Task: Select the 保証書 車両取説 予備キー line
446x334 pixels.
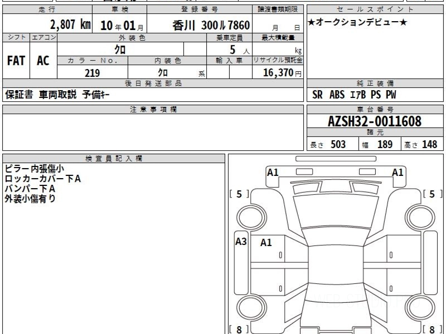Action: pos(57,95)
